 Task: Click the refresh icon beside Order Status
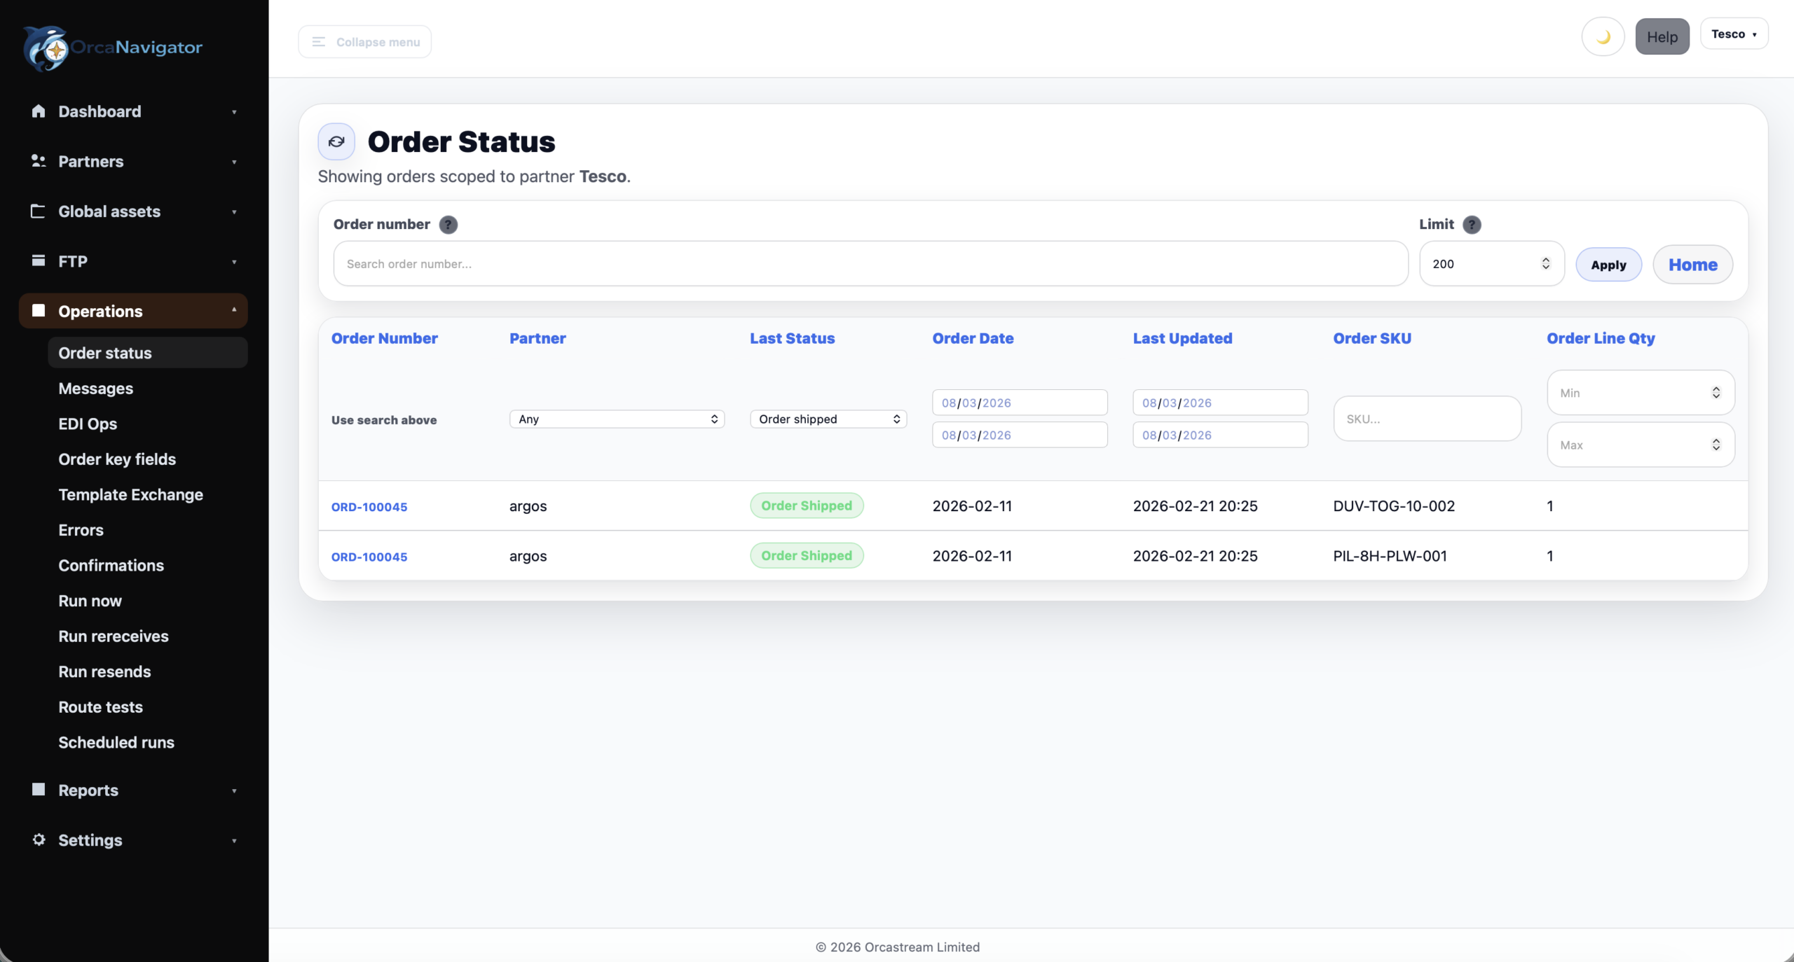tap(336, 141)
